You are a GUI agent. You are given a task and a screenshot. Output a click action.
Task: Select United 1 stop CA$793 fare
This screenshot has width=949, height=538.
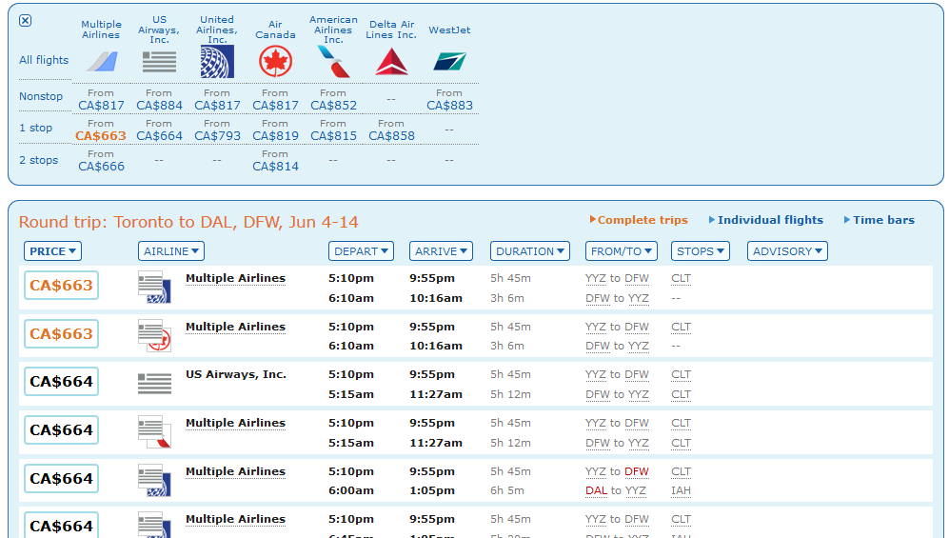pos(217,136)
